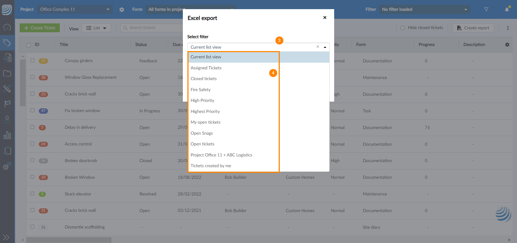Expand the List view dropdown

[96, 28]
